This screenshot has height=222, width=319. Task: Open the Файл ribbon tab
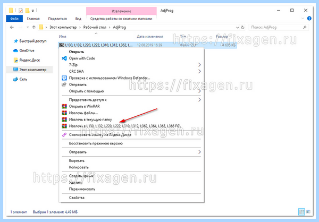tap(14, 19)
